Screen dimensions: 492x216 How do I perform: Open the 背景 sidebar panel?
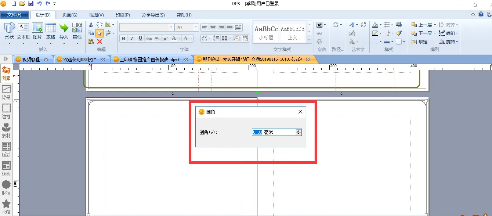click(6, 92)
